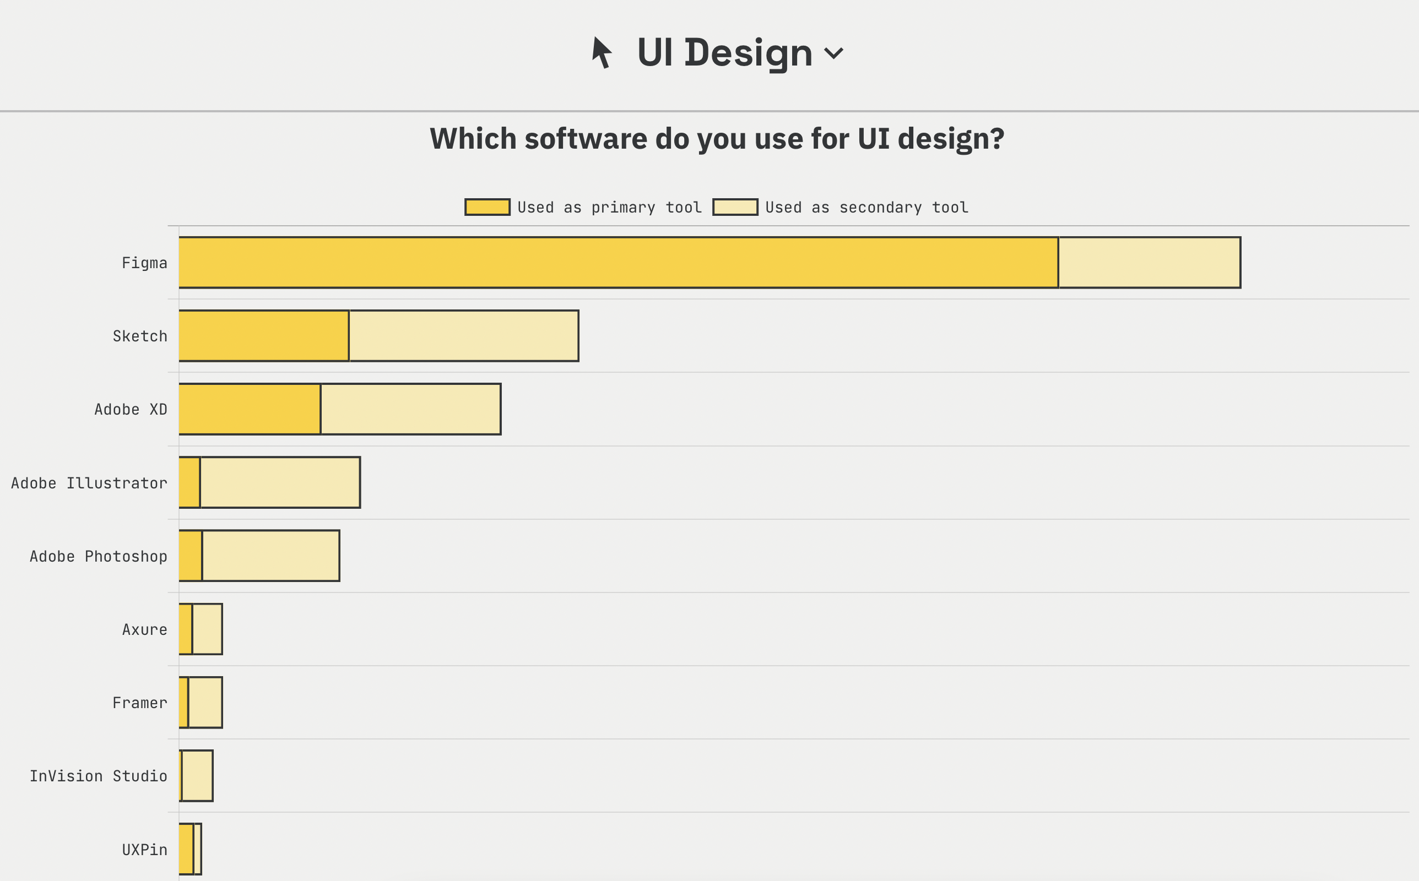Click the InVision Studio axis label
The image size is (1419, 881).
98,775
